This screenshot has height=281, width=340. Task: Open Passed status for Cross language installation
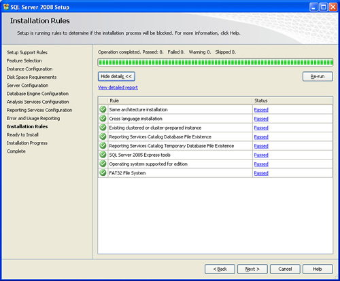pos(261,119)
